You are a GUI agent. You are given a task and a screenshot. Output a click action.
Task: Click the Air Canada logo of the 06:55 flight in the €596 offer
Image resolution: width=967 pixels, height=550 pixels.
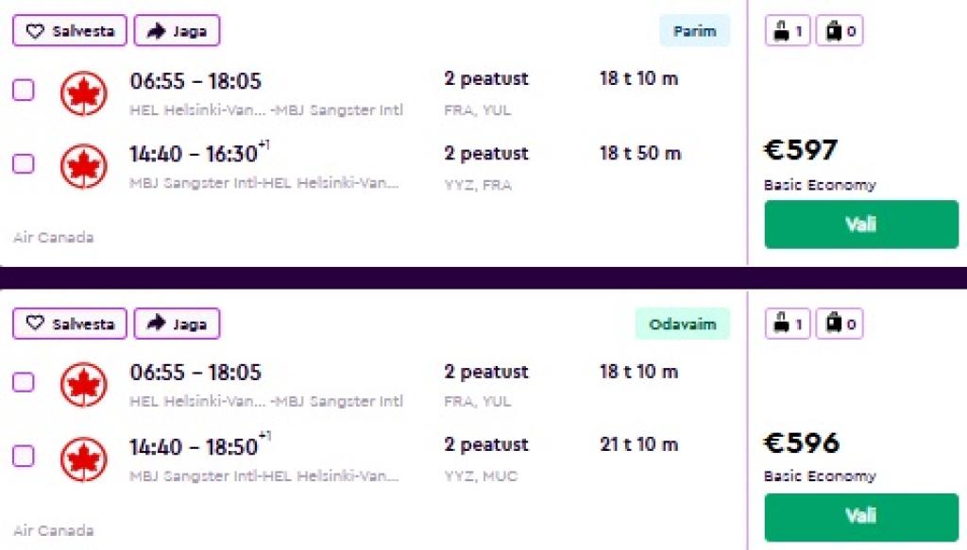point(84,385)
